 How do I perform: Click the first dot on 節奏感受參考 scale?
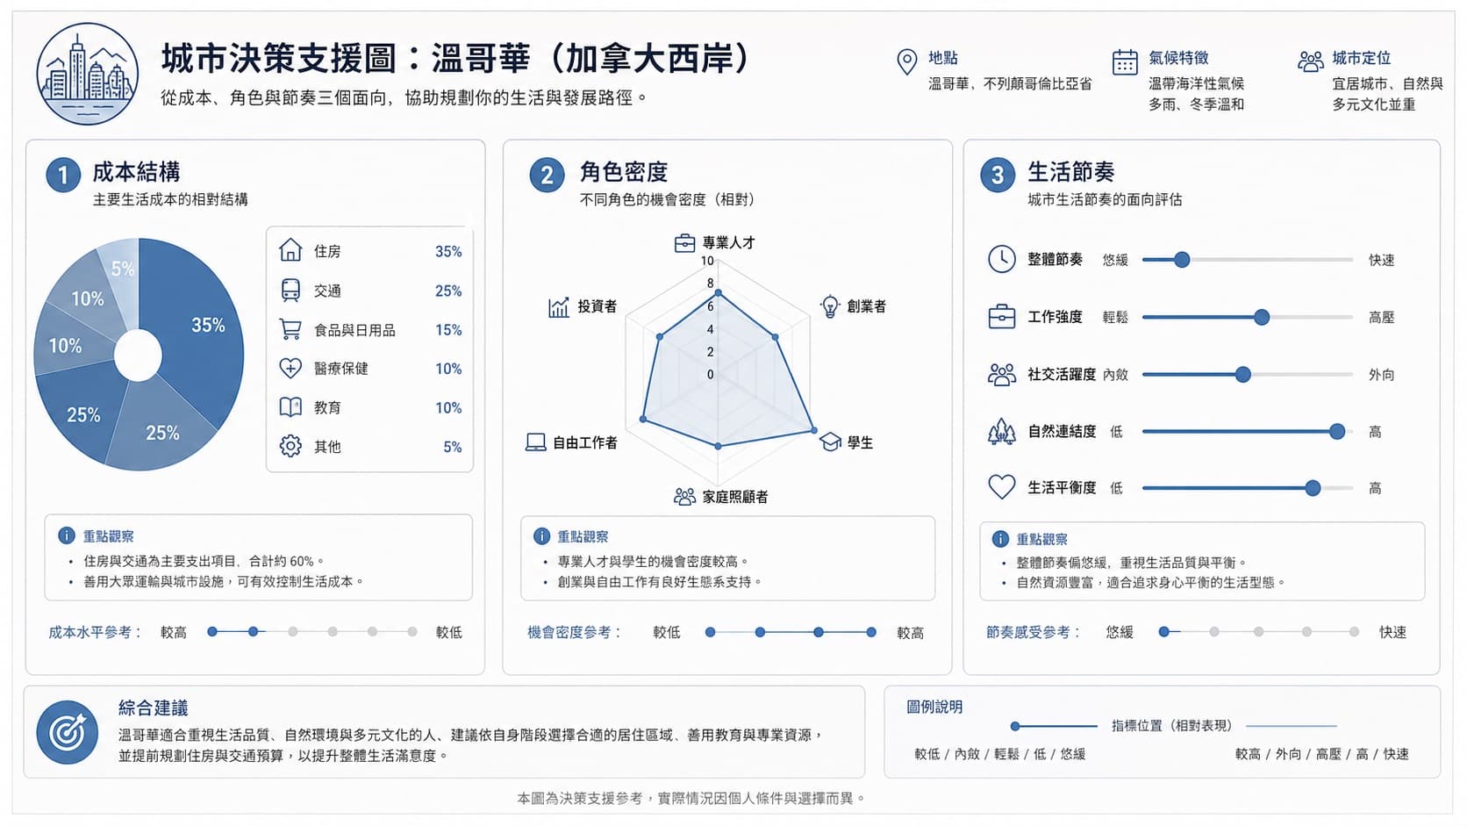(1163, 632)
